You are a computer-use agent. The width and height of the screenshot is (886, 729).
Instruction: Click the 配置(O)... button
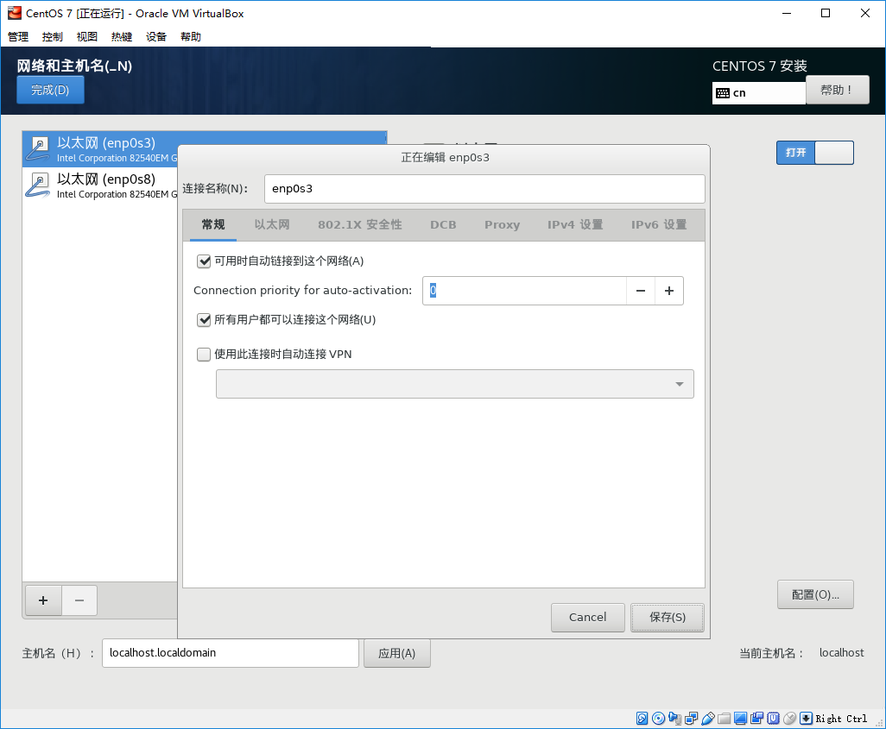coord(815,594)
